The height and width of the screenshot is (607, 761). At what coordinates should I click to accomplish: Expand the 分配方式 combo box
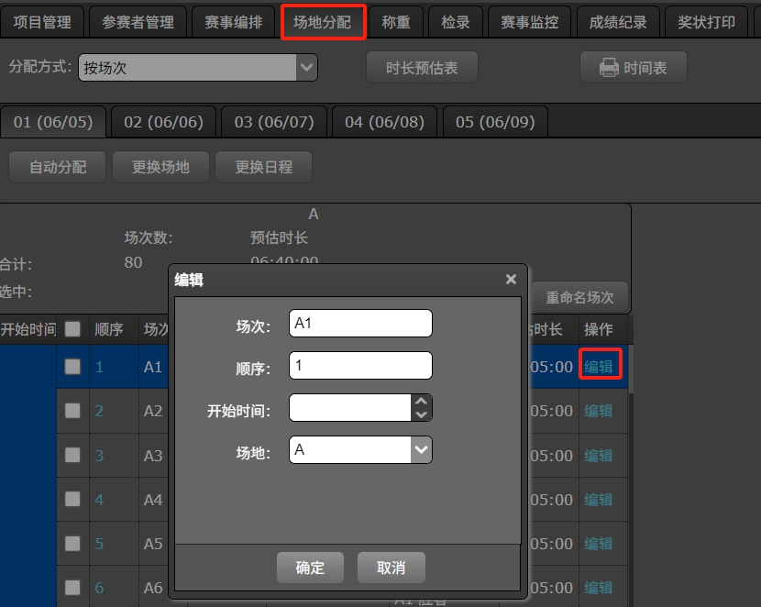[x=307, y=68]
